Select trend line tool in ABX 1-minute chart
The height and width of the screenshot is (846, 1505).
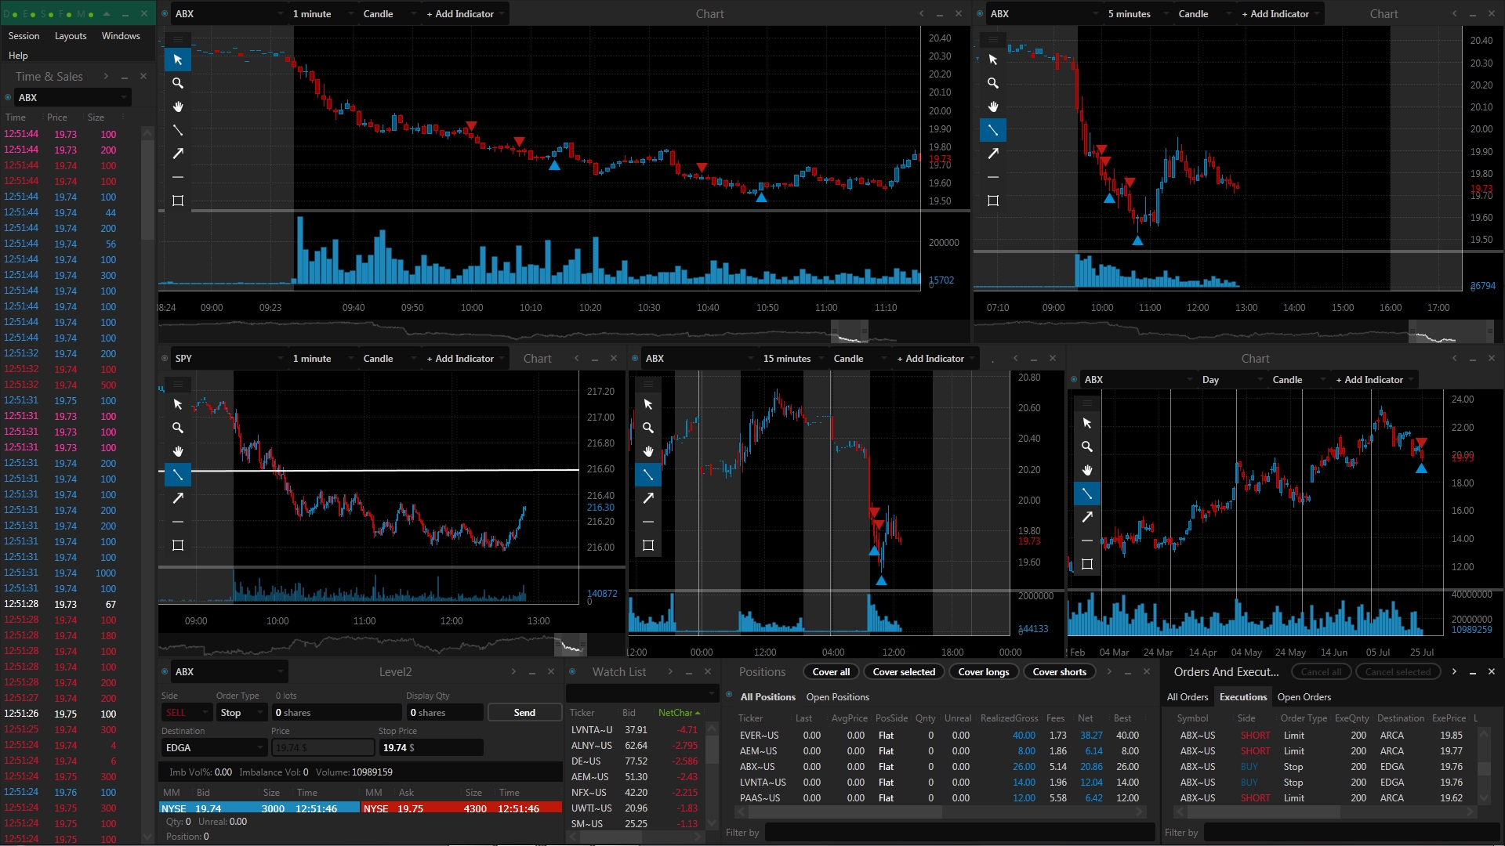click(x=178, y=130)
